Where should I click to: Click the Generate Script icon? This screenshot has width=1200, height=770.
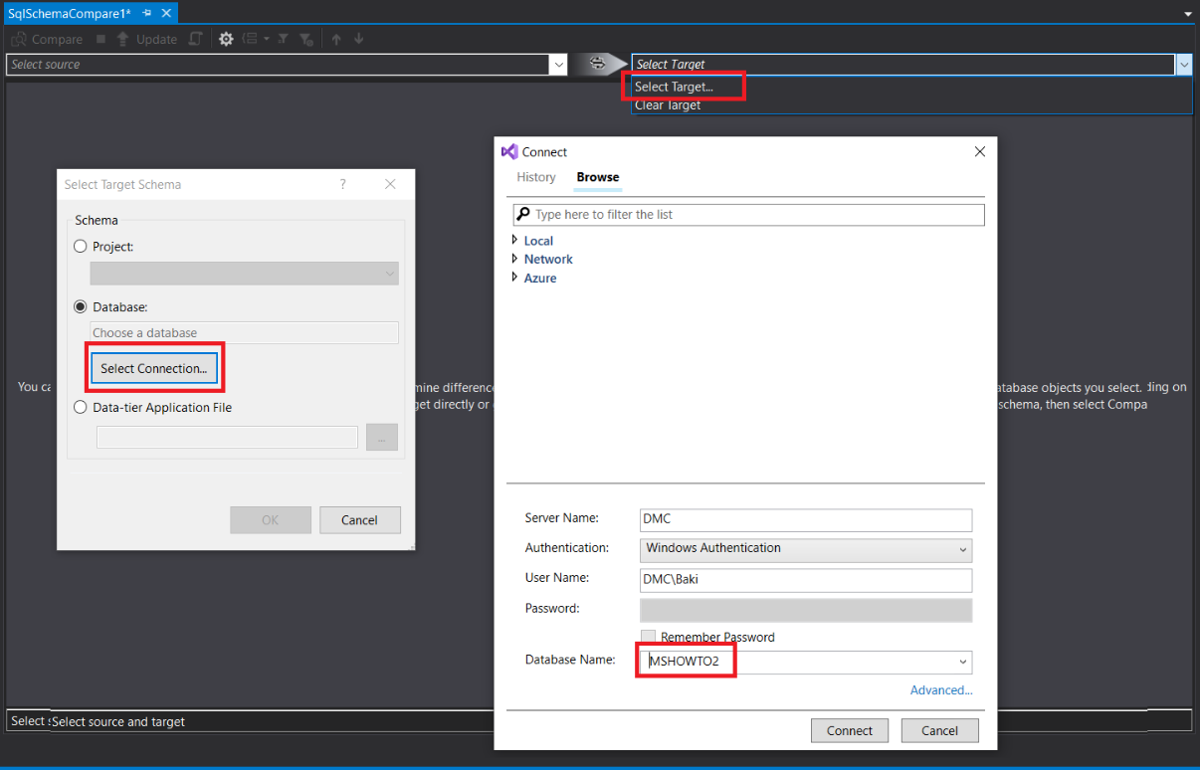pyautogui.click(x=196, y=39)
